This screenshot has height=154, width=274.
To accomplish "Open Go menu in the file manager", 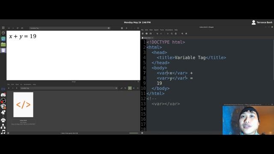I will (21, 84).
